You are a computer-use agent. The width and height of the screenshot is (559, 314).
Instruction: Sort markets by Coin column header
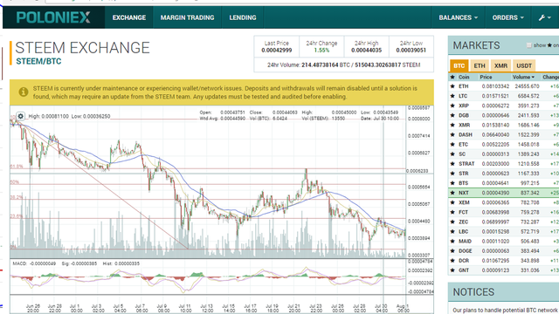(x=464, y=77)
